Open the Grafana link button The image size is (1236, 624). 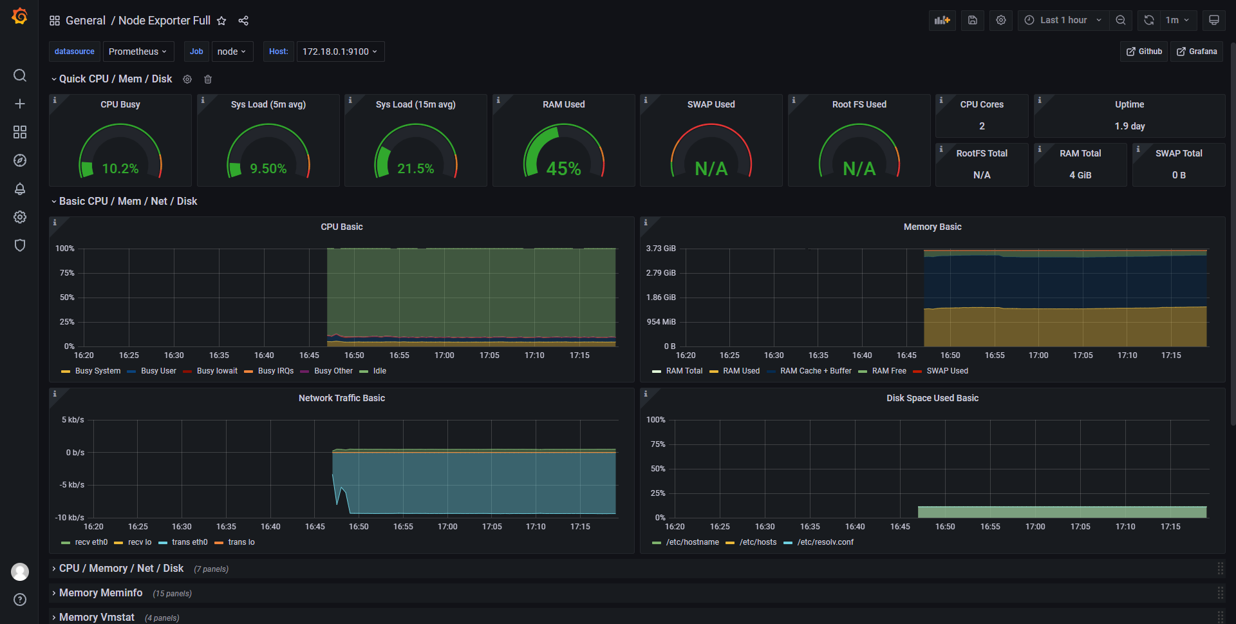tap(1197, 52)
